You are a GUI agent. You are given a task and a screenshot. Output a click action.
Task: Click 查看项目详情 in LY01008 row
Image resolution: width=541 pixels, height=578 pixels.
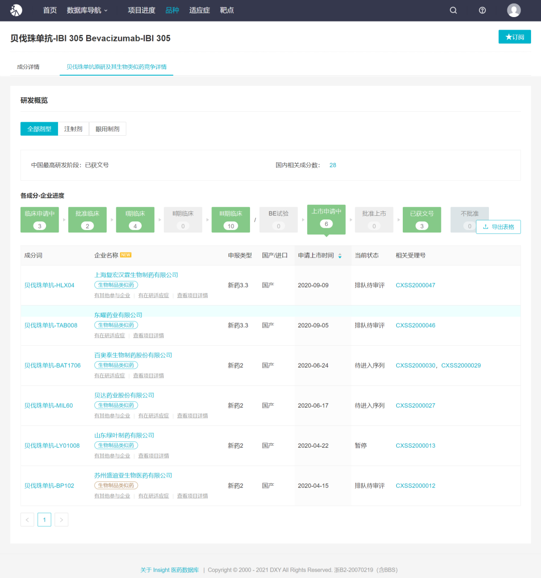click(153, 456)
